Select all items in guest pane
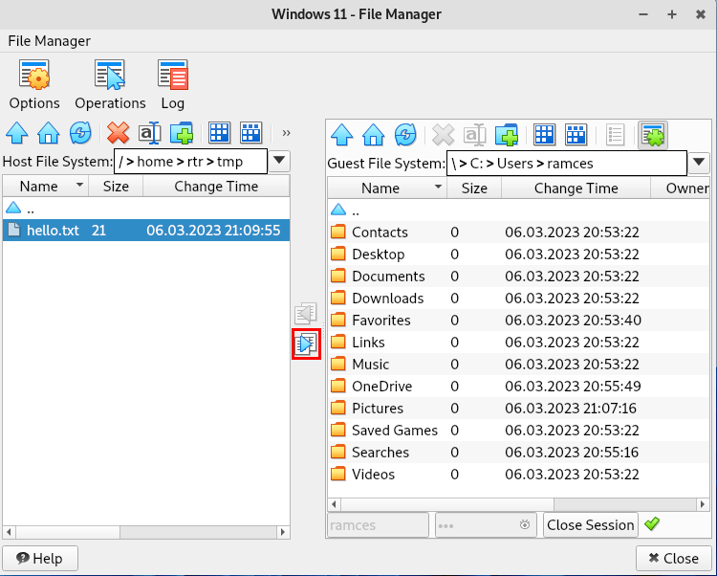The image size is (717, 576). pyautogui.click(x=544, y=135)
